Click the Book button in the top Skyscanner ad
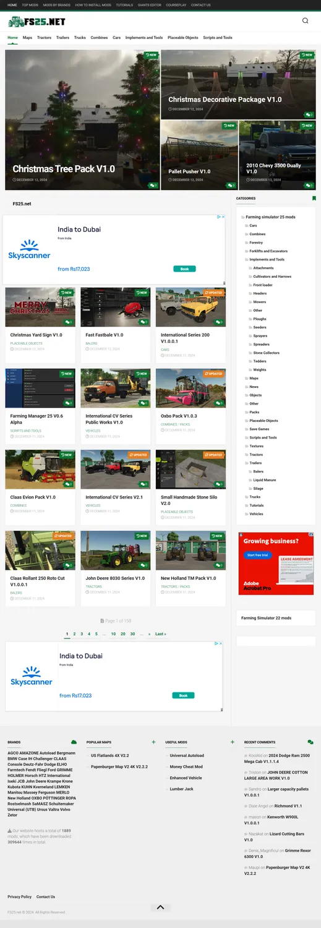321x928 pixels. pos(184,269)
